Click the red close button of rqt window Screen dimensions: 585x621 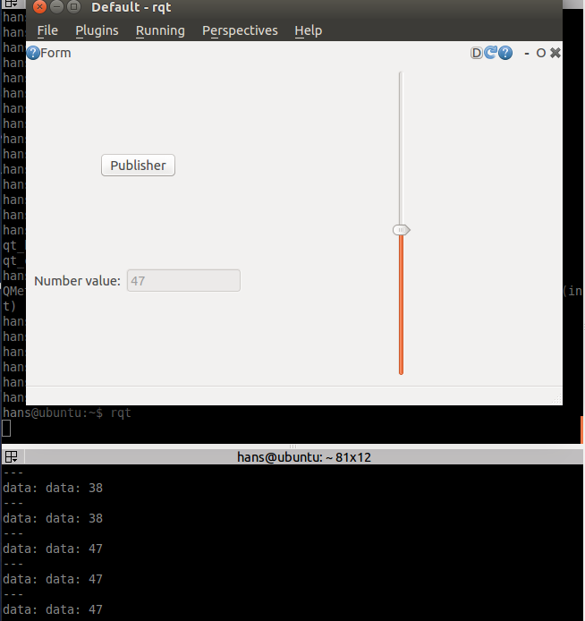point(39,7)
